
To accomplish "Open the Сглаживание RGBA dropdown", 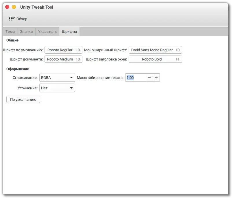I will tap(57, 77).
